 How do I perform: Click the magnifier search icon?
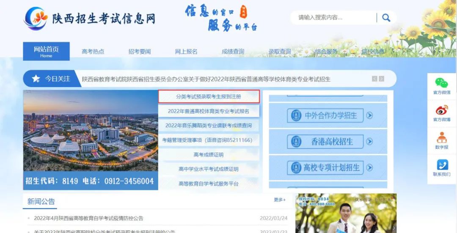tap(386, 17)
